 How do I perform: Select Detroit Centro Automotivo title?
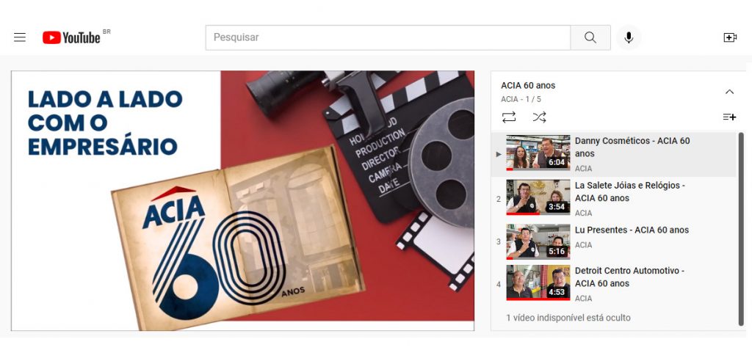[629, 277]
